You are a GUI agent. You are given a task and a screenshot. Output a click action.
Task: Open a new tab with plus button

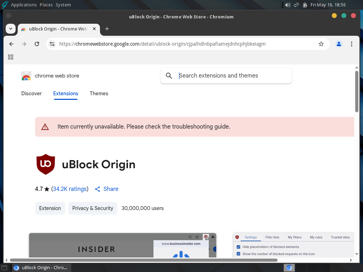(107, 29)
